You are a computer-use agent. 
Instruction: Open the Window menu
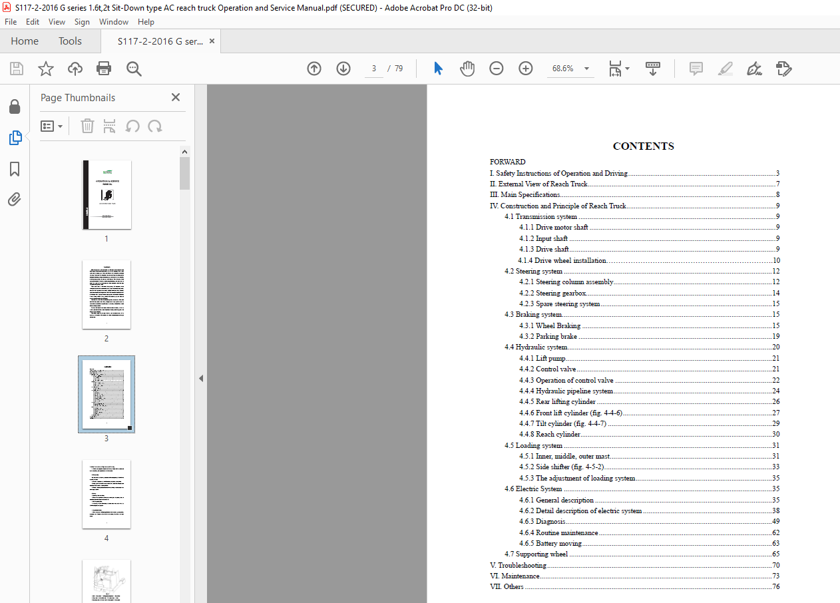click(x=114, y=22)
